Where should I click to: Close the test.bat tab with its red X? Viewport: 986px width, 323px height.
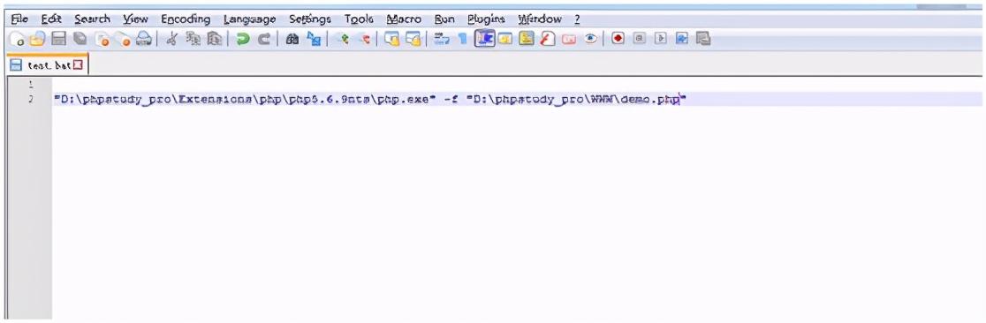[78, 65]
